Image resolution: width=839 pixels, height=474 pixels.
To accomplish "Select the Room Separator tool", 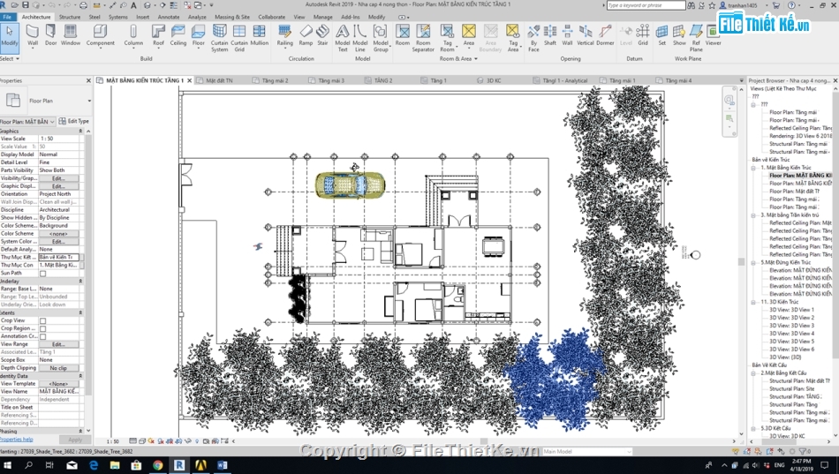I will [423, 38].
